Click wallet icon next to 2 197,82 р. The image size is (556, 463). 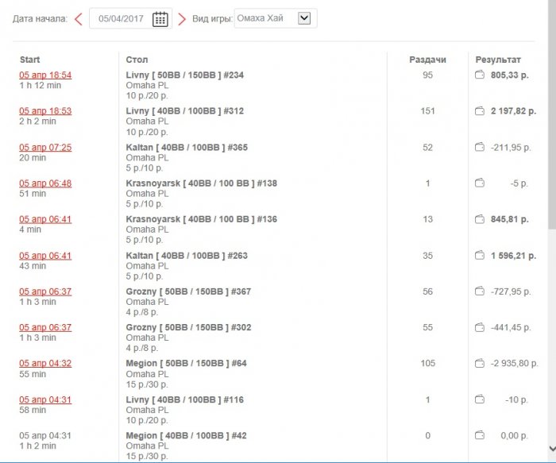coord(480,111)
